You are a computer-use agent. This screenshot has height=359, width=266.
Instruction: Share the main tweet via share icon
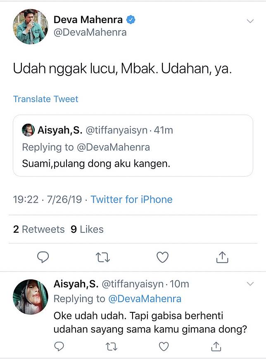tap(222, 257)
